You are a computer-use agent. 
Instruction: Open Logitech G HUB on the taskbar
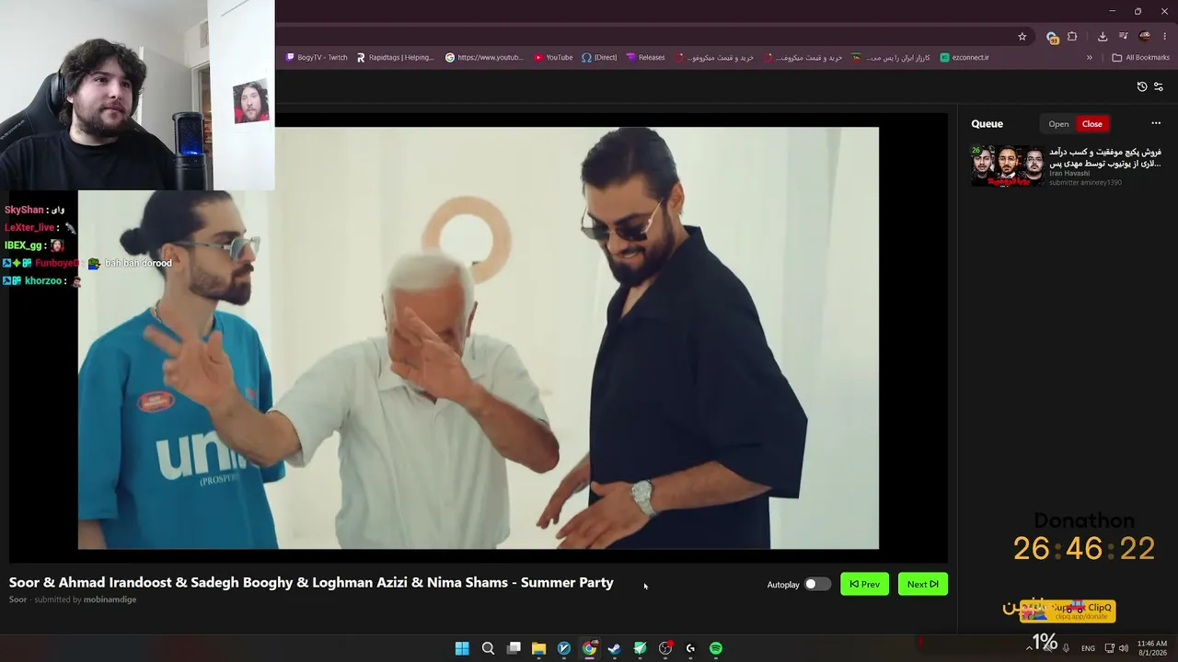[690, 648]
